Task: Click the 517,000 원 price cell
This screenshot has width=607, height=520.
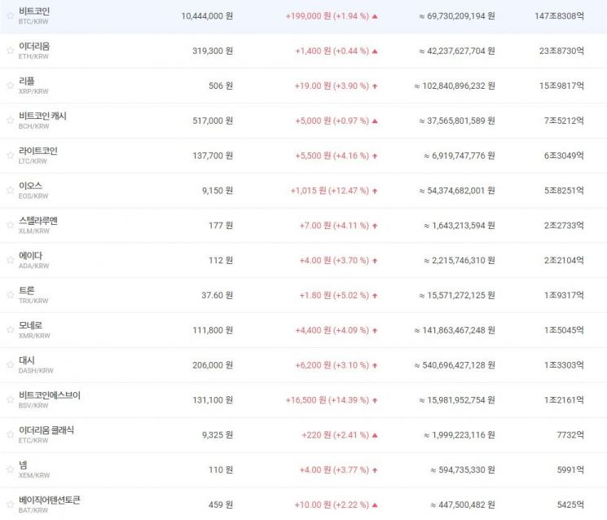Action: click(213, 121)
